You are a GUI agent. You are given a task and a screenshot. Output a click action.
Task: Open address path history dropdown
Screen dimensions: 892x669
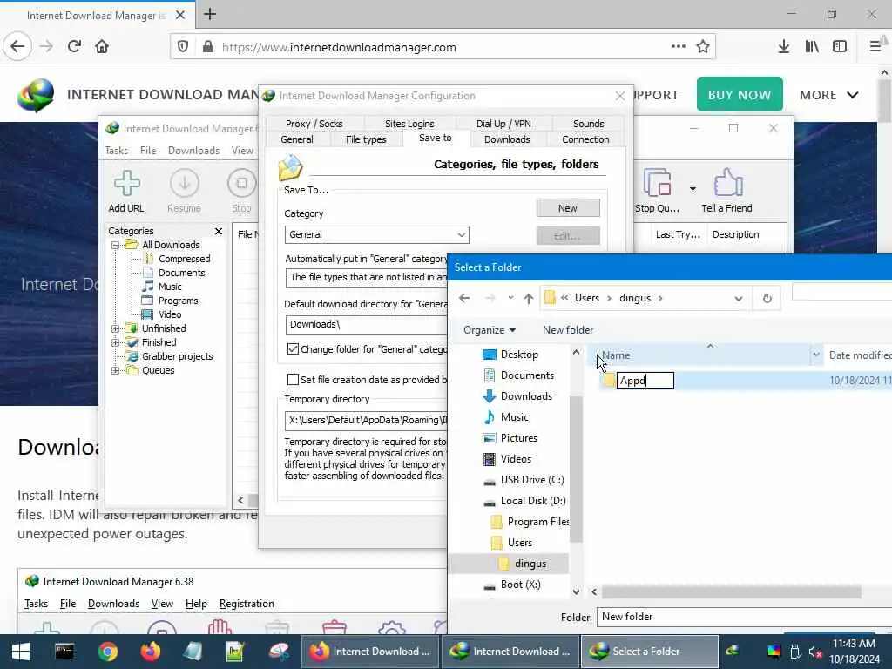click(739, 298)
